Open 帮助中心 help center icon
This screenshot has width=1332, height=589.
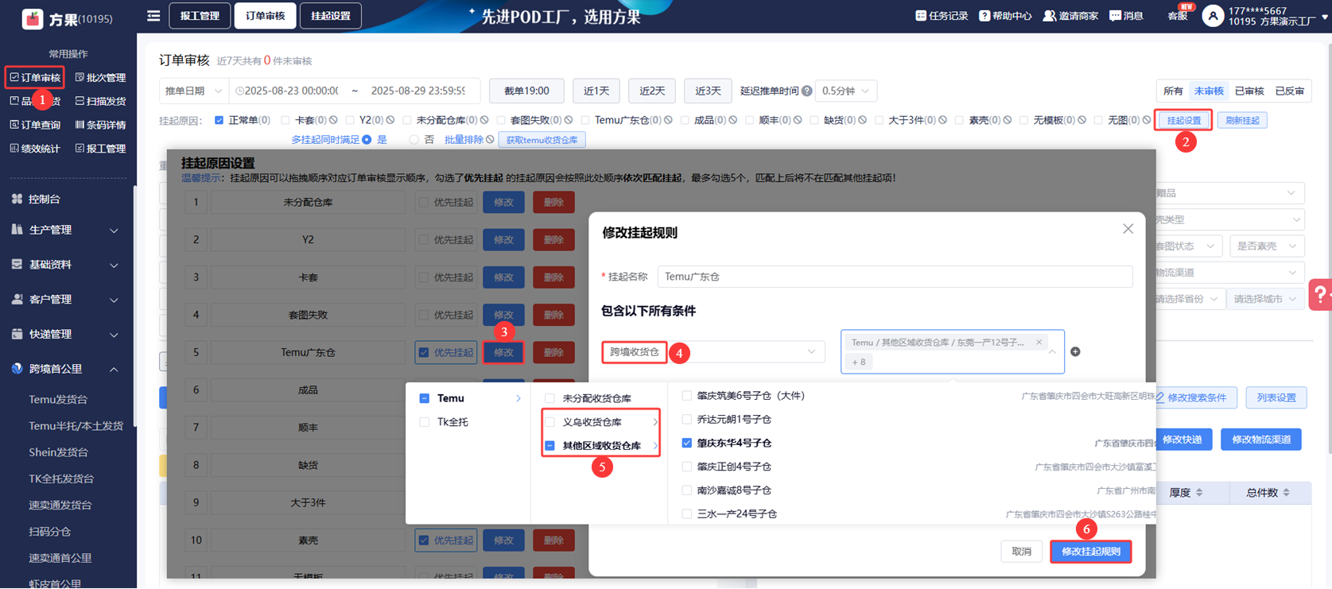[x=984, y=16]
